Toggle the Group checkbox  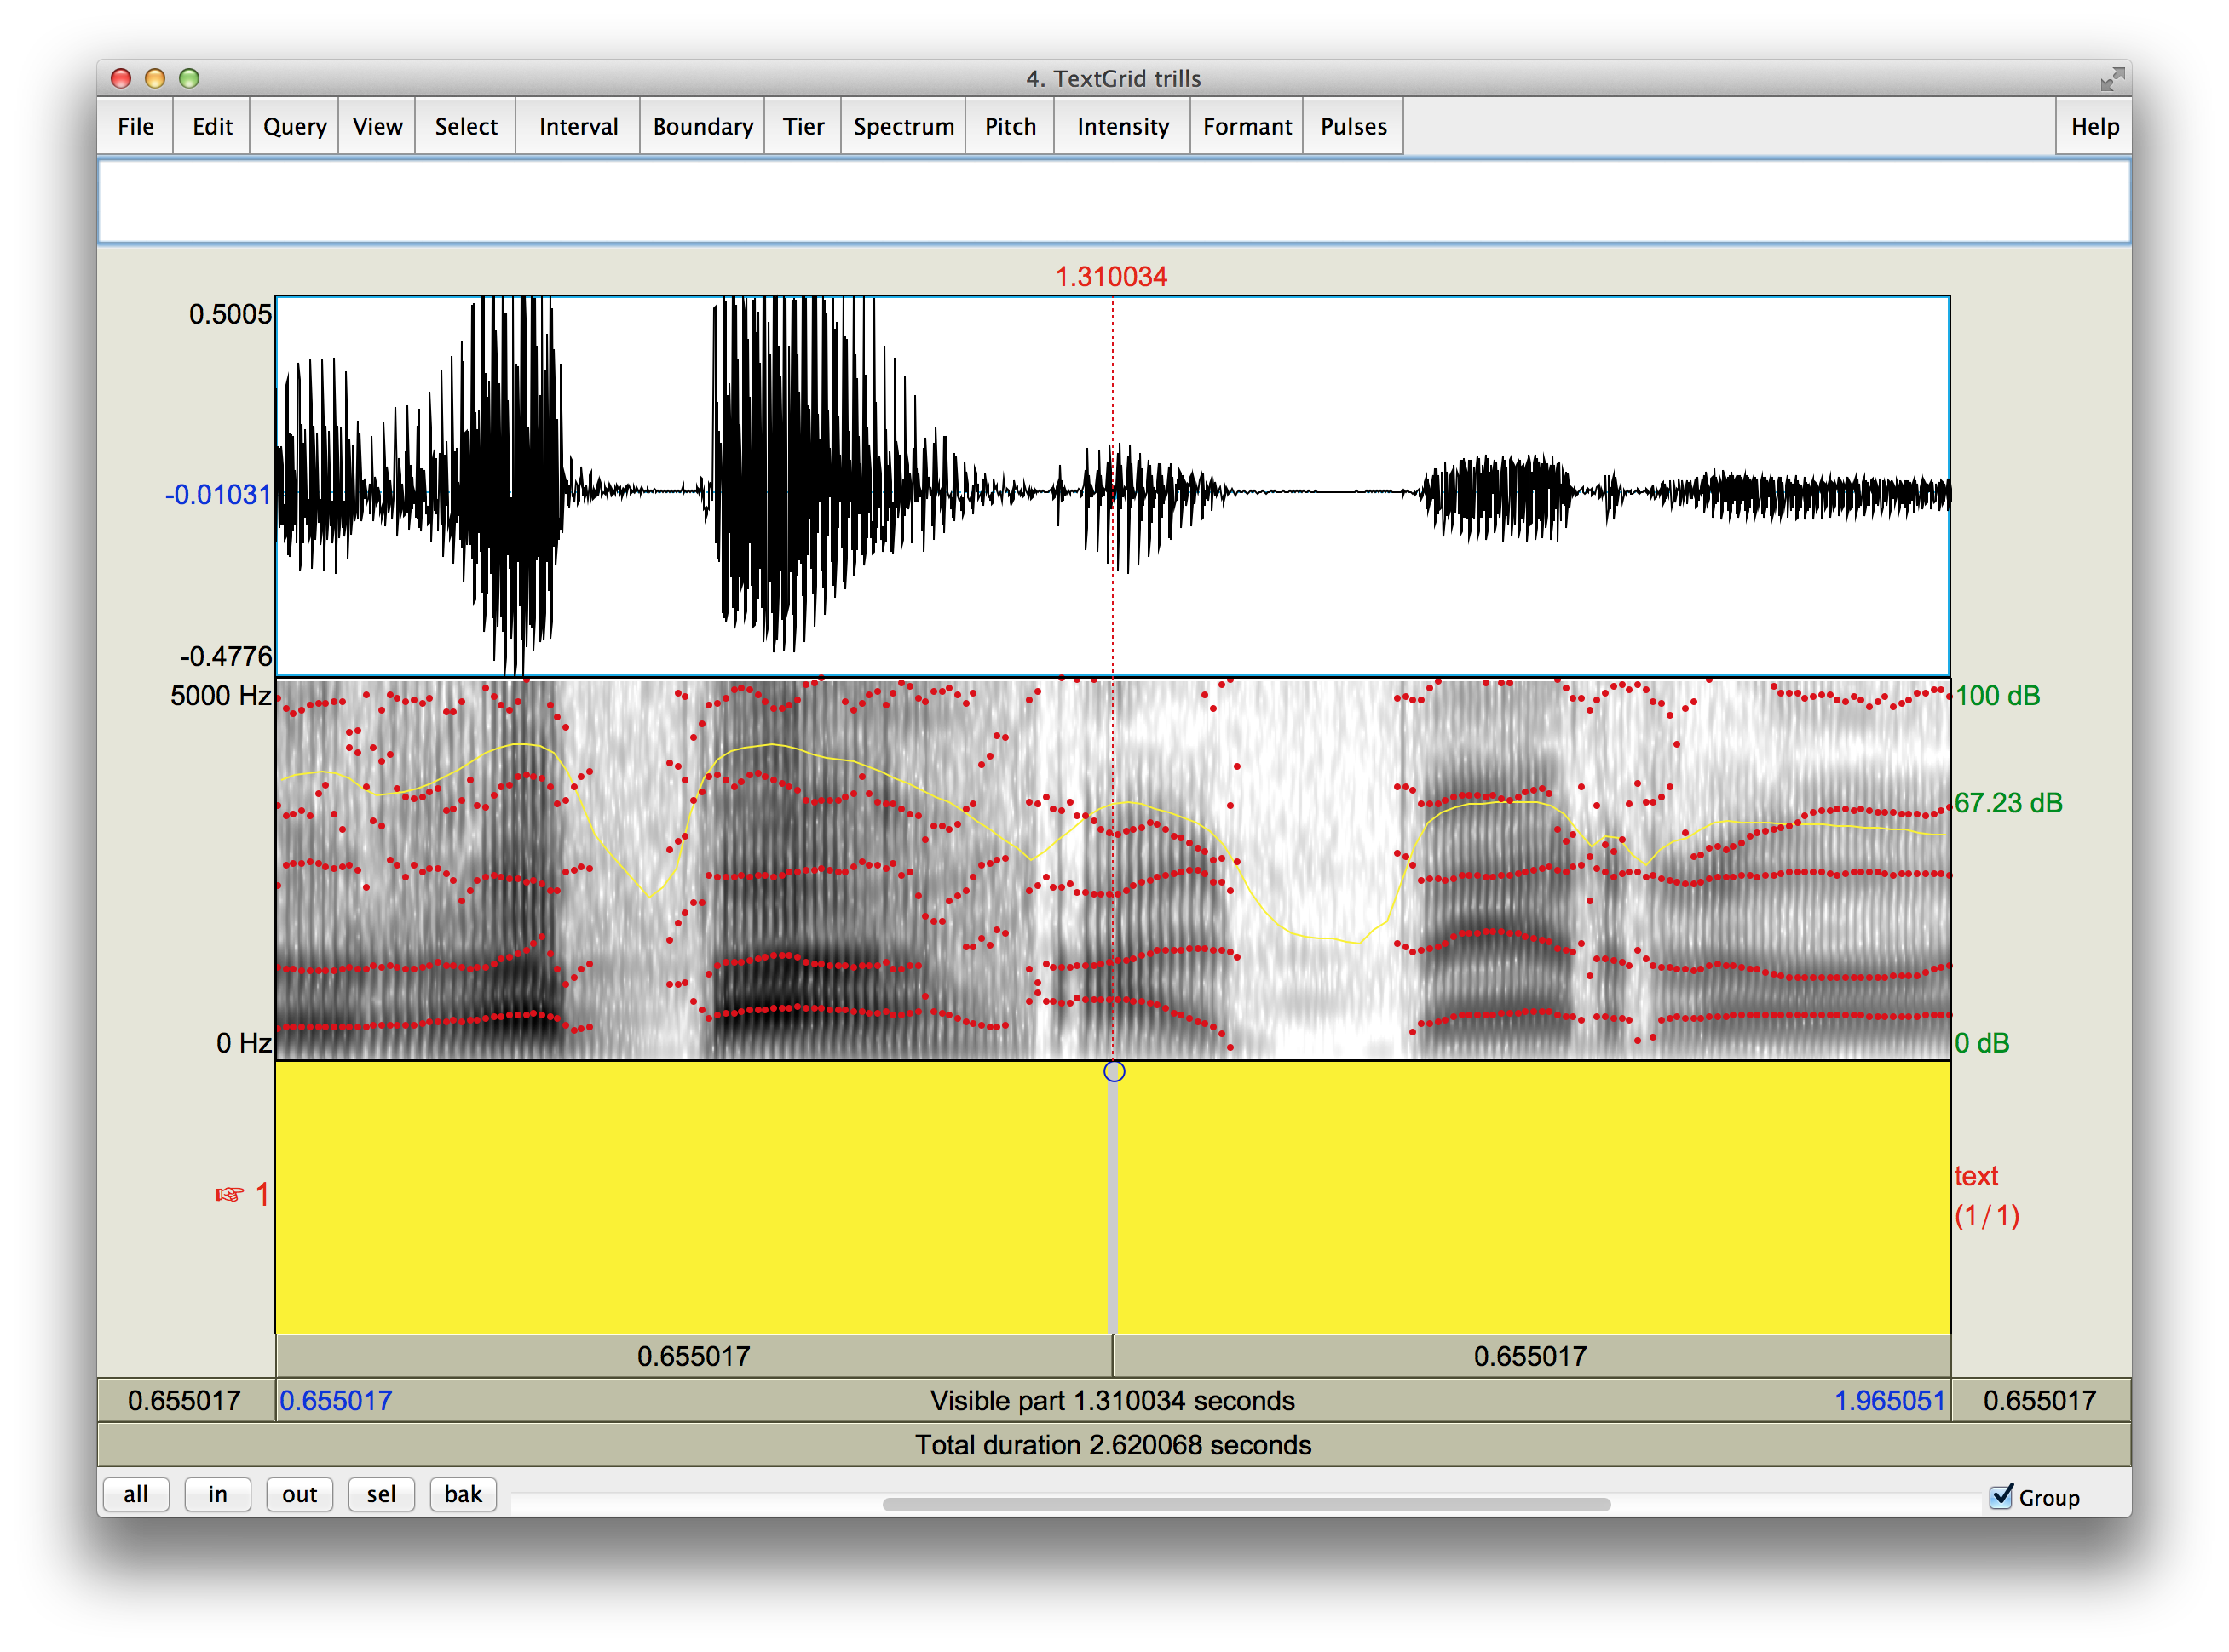coord(2001,1496)
